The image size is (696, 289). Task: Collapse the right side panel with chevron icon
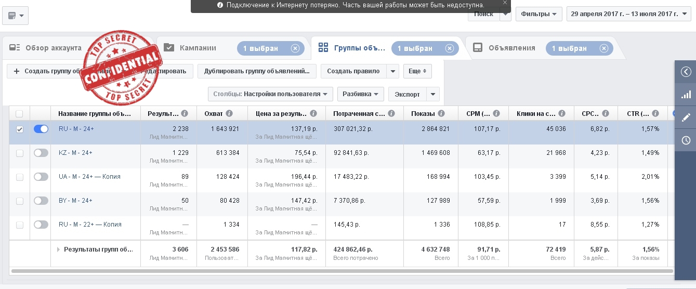coord(686,72)
